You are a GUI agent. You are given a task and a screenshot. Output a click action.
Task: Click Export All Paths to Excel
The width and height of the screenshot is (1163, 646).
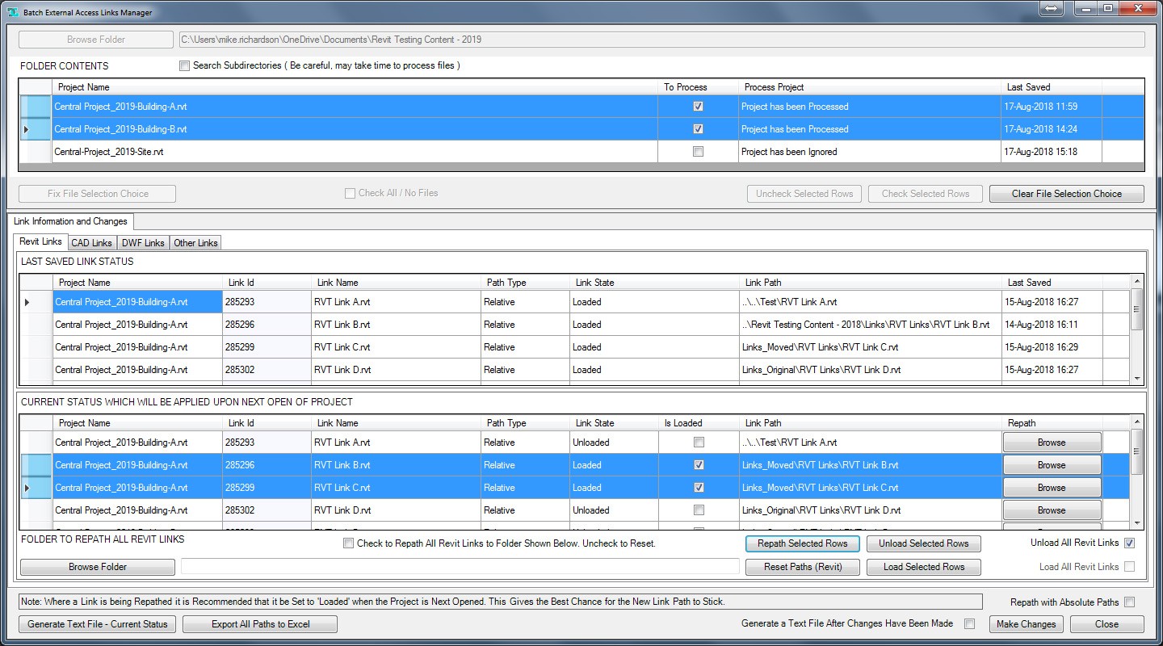[260, 624]
